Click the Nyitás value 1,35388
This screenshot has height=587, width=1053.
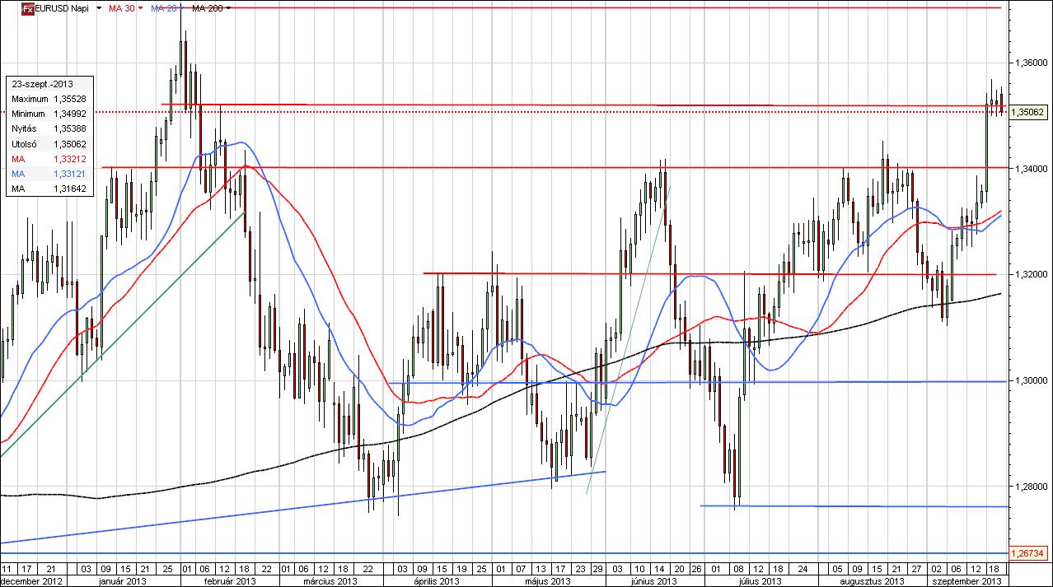point(69,128)
